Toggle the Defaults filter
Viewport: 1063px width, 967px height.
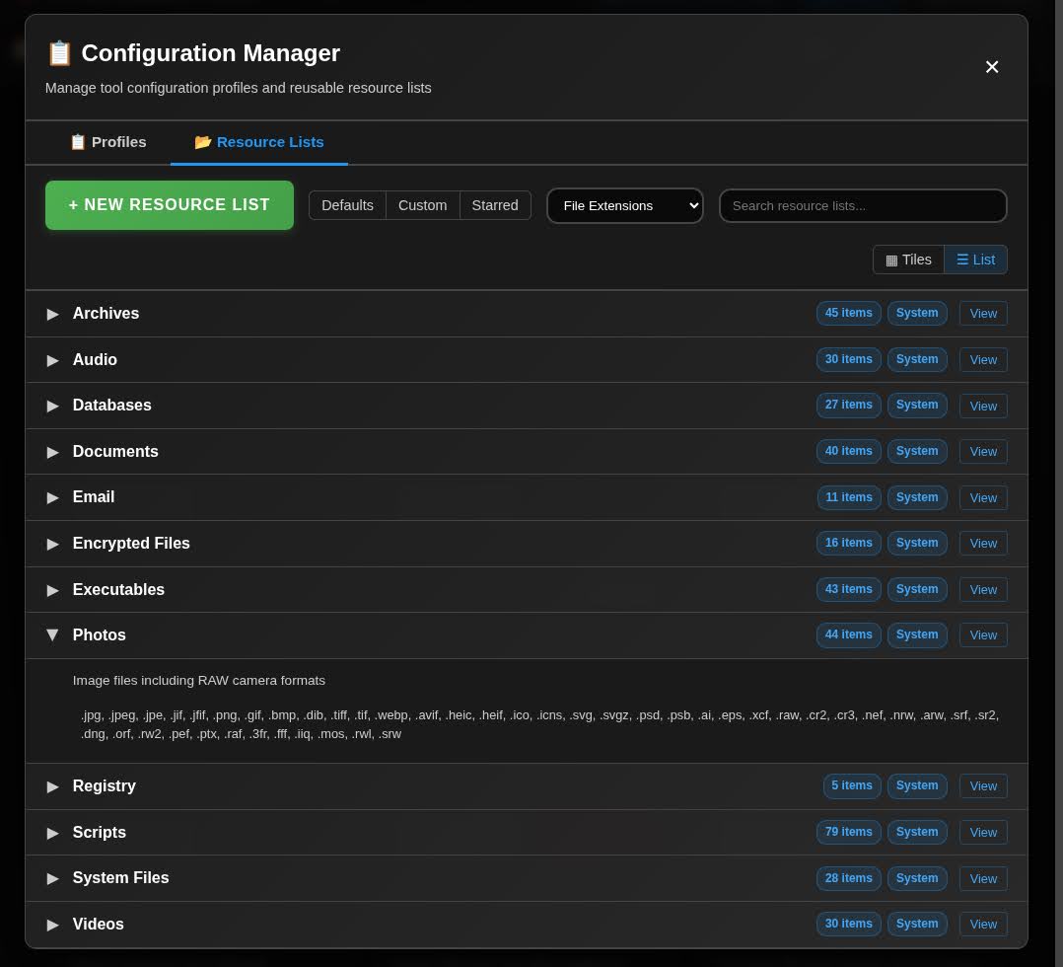[347, 205]
